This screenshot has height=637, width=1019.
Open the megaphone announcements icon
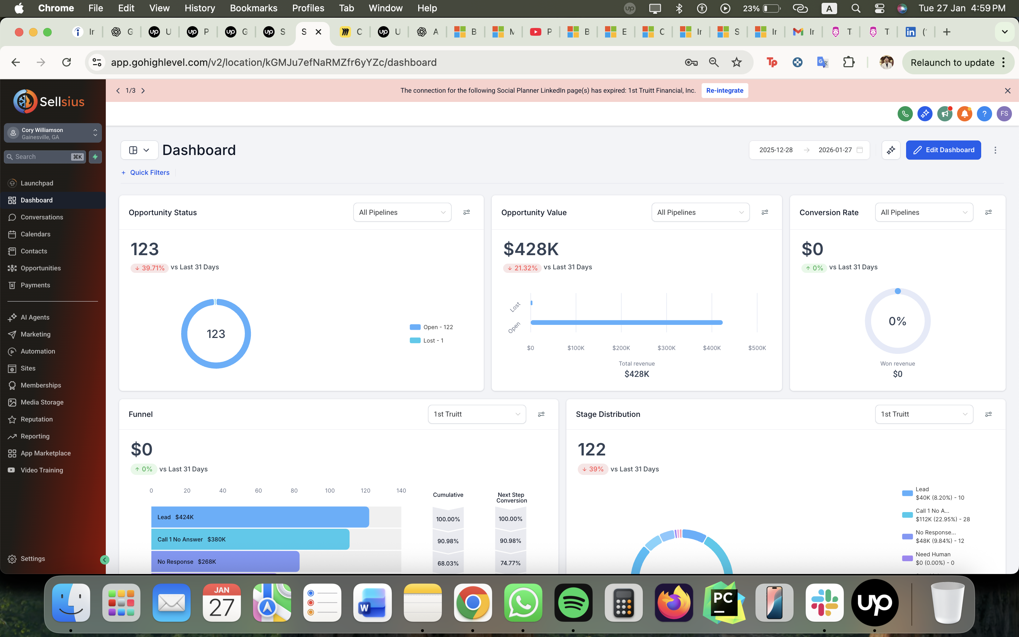(945, 114)
